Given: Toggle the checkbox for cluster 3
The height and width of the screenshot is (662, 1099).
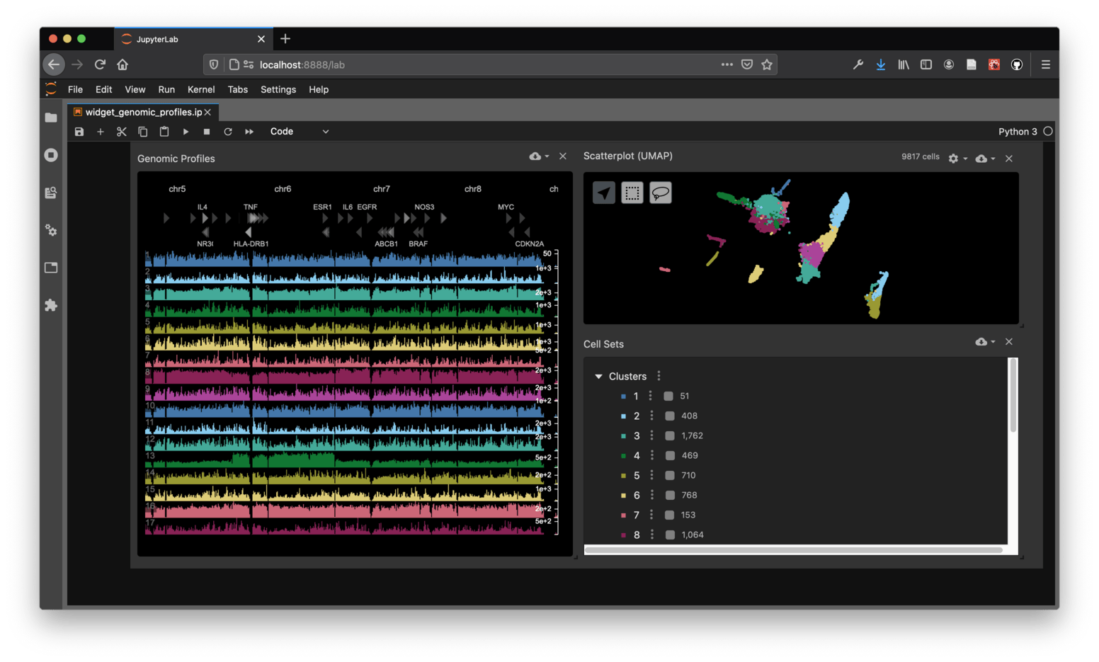Looking at the screenshot, I should tap(669, 436).
